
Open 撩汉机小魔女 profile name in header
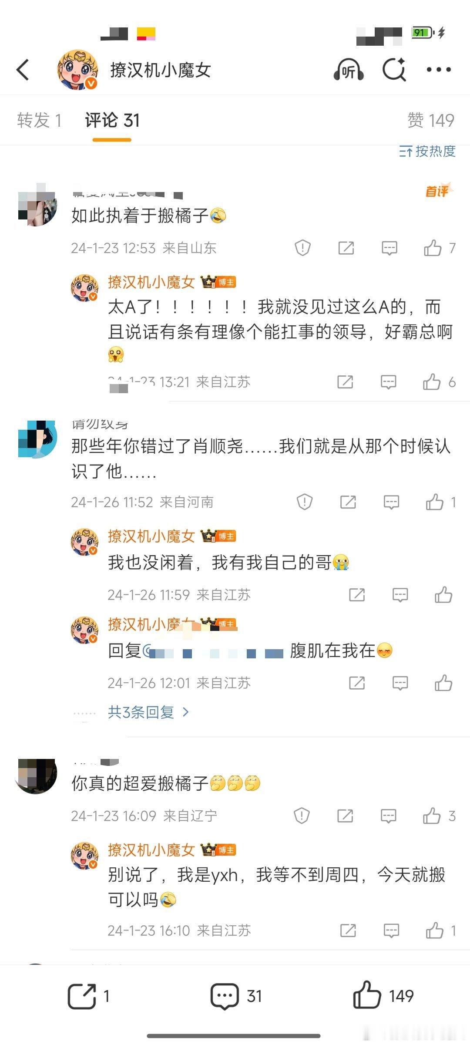click(x=160, y=70)
